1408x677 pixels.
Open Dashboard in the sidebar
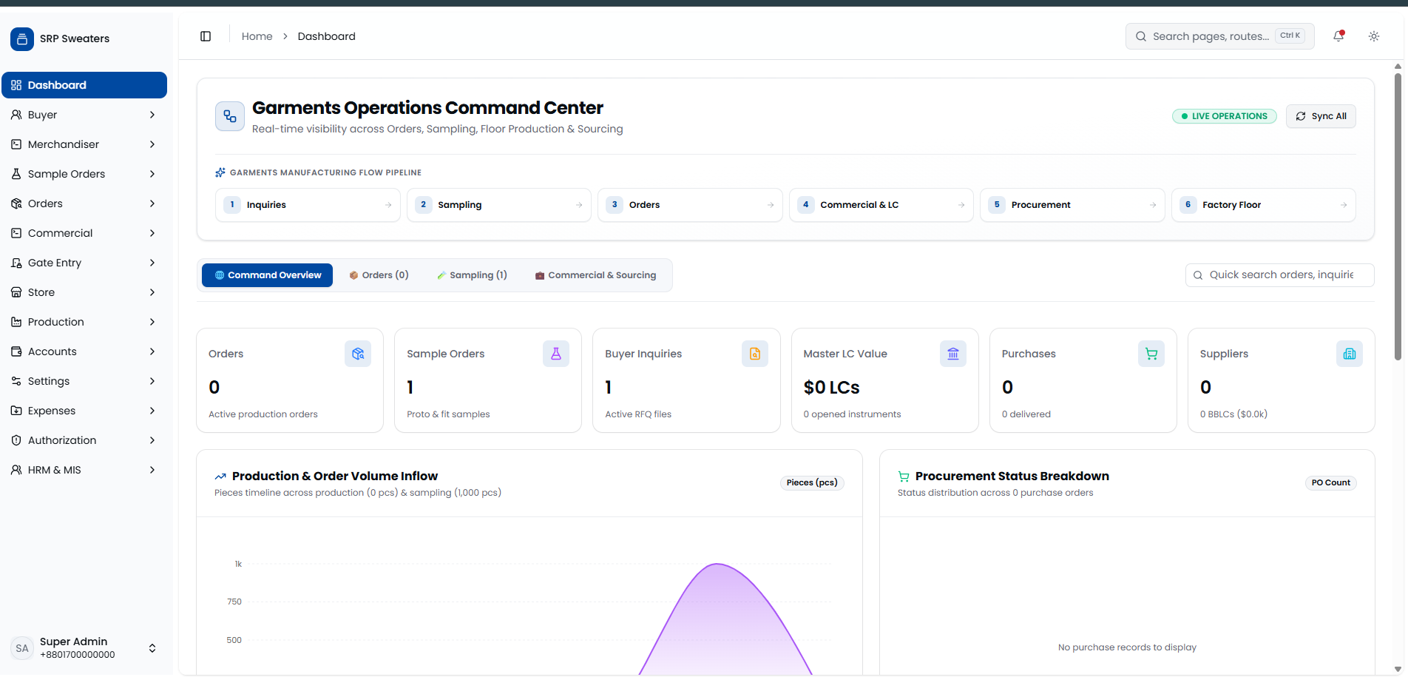pyautogui.click(x=84, y=85)
